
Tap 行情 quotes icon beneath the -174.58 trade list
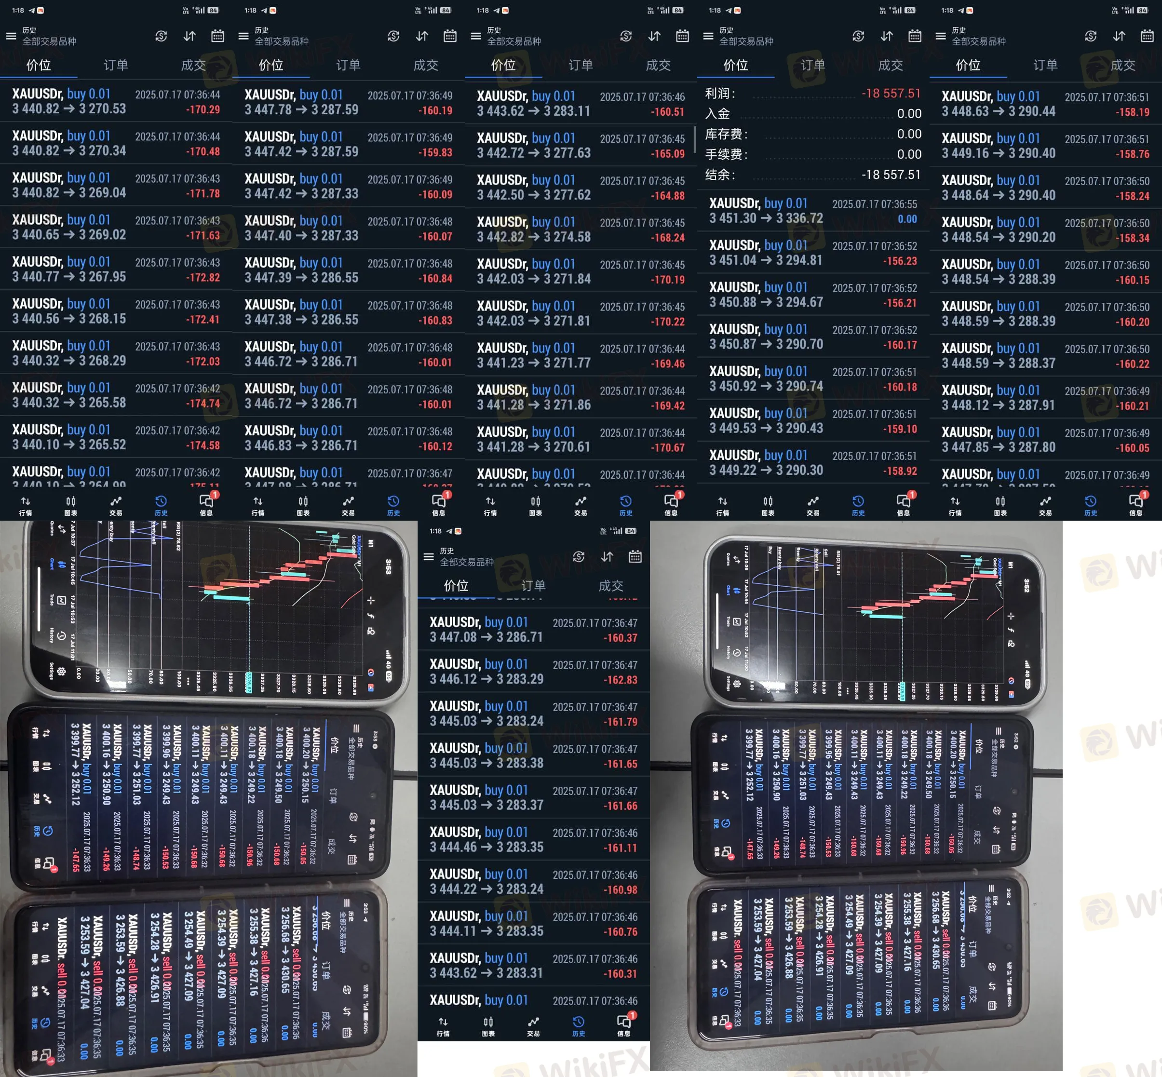click(x=26, y=505)
